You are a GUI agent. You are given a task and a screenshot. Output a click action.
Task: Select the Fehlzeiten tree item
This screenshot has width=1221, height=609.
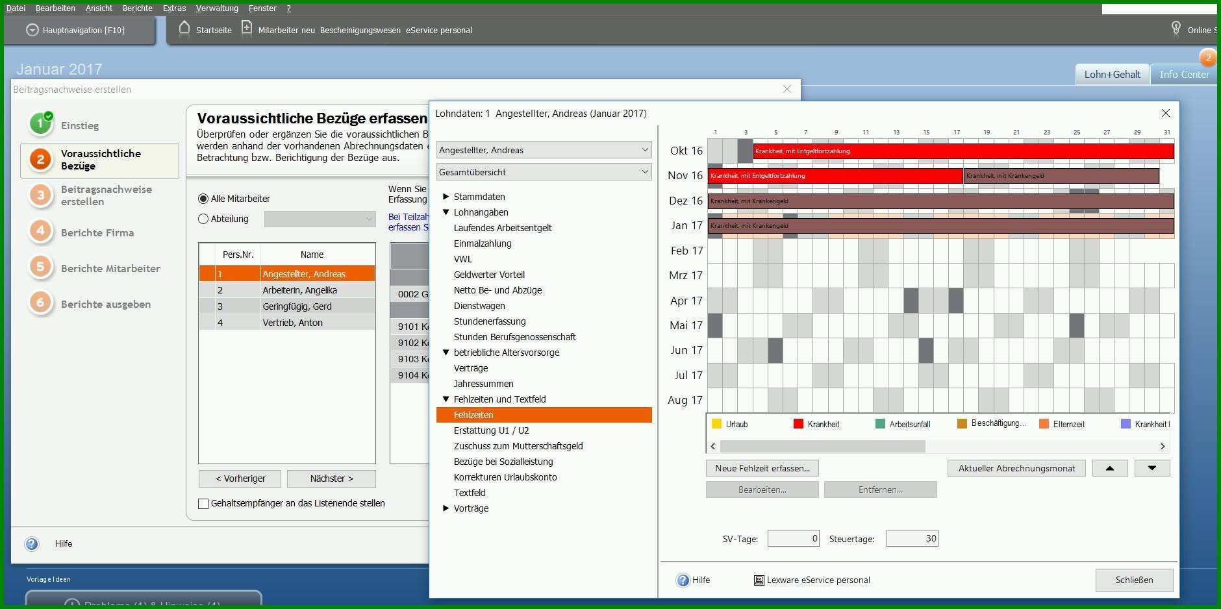tap(544, 415)
